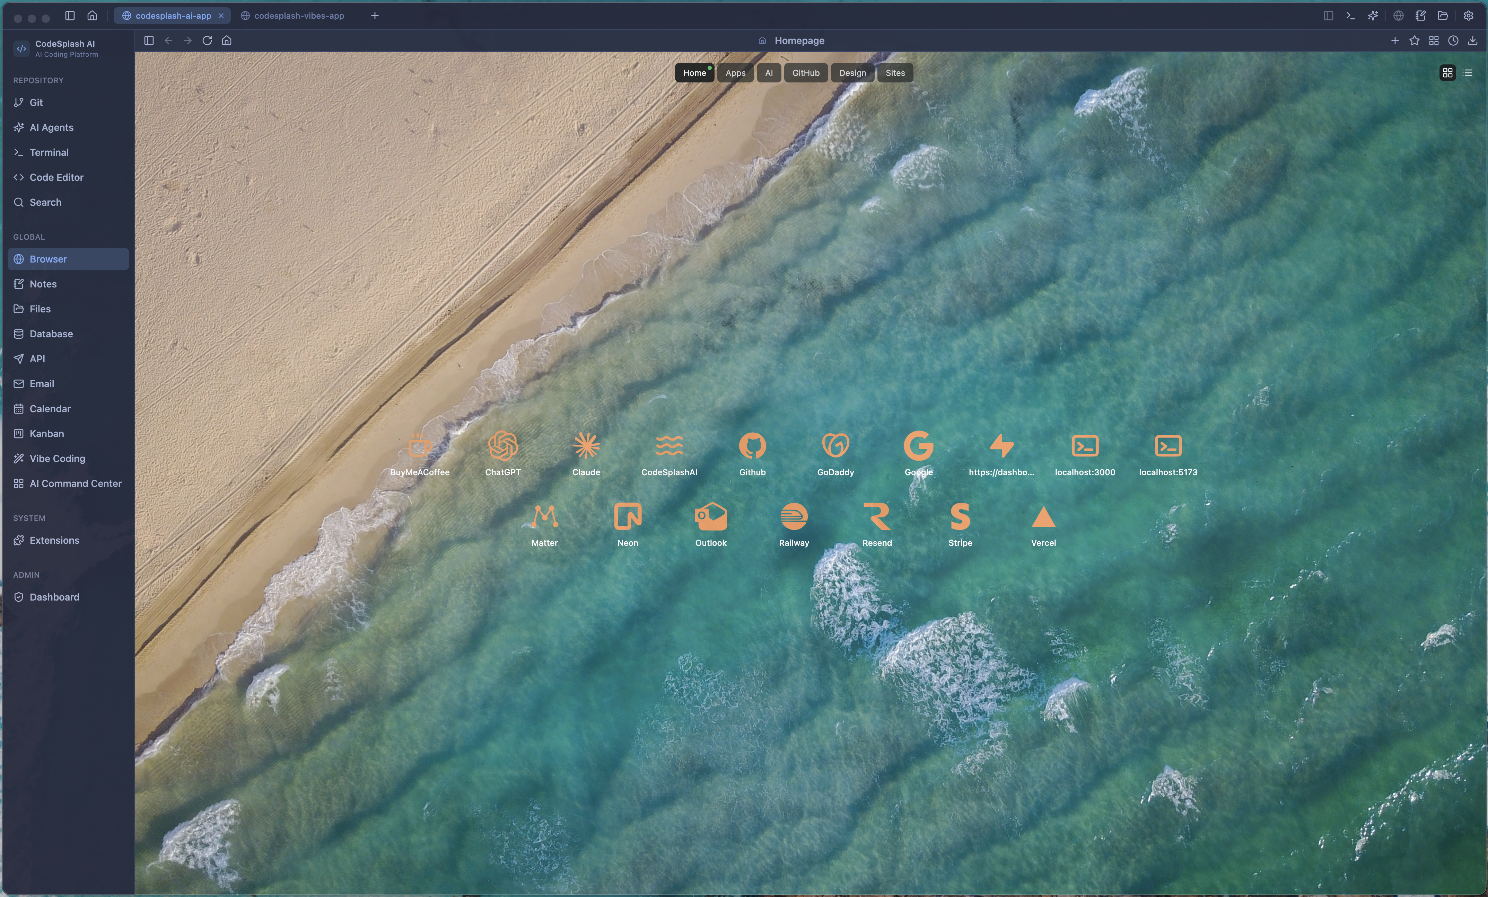
Task: Switch to the Apps category tab
Action: tap(735, 73)
